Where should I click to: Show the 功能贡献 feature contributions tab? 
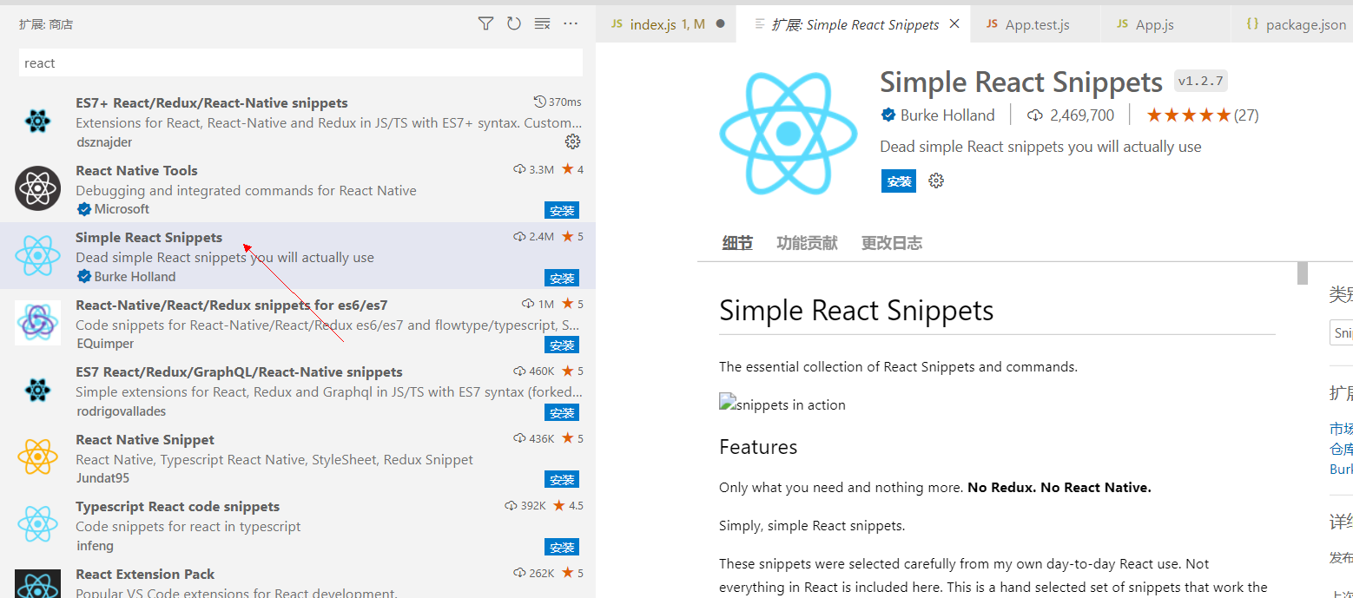[807, 243]
